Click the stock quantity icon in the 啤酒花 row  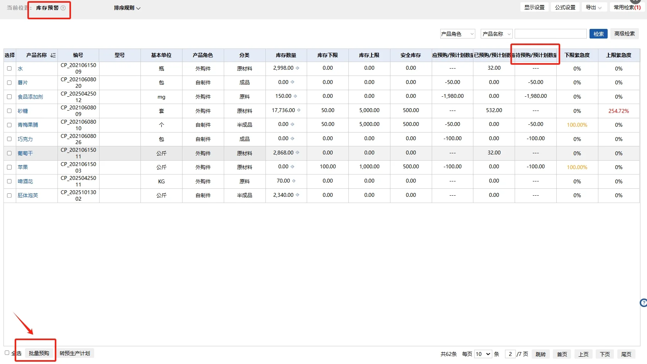[294, 181]
